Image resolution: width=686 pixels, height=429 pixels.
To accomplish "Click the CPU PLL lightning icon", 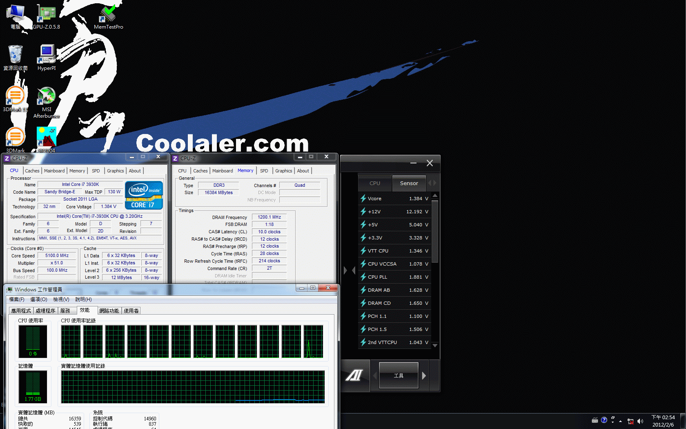I will point(363,277).
